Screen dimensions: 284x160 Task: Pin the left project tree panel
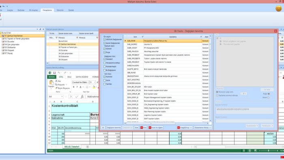click(x=40, y=29)
